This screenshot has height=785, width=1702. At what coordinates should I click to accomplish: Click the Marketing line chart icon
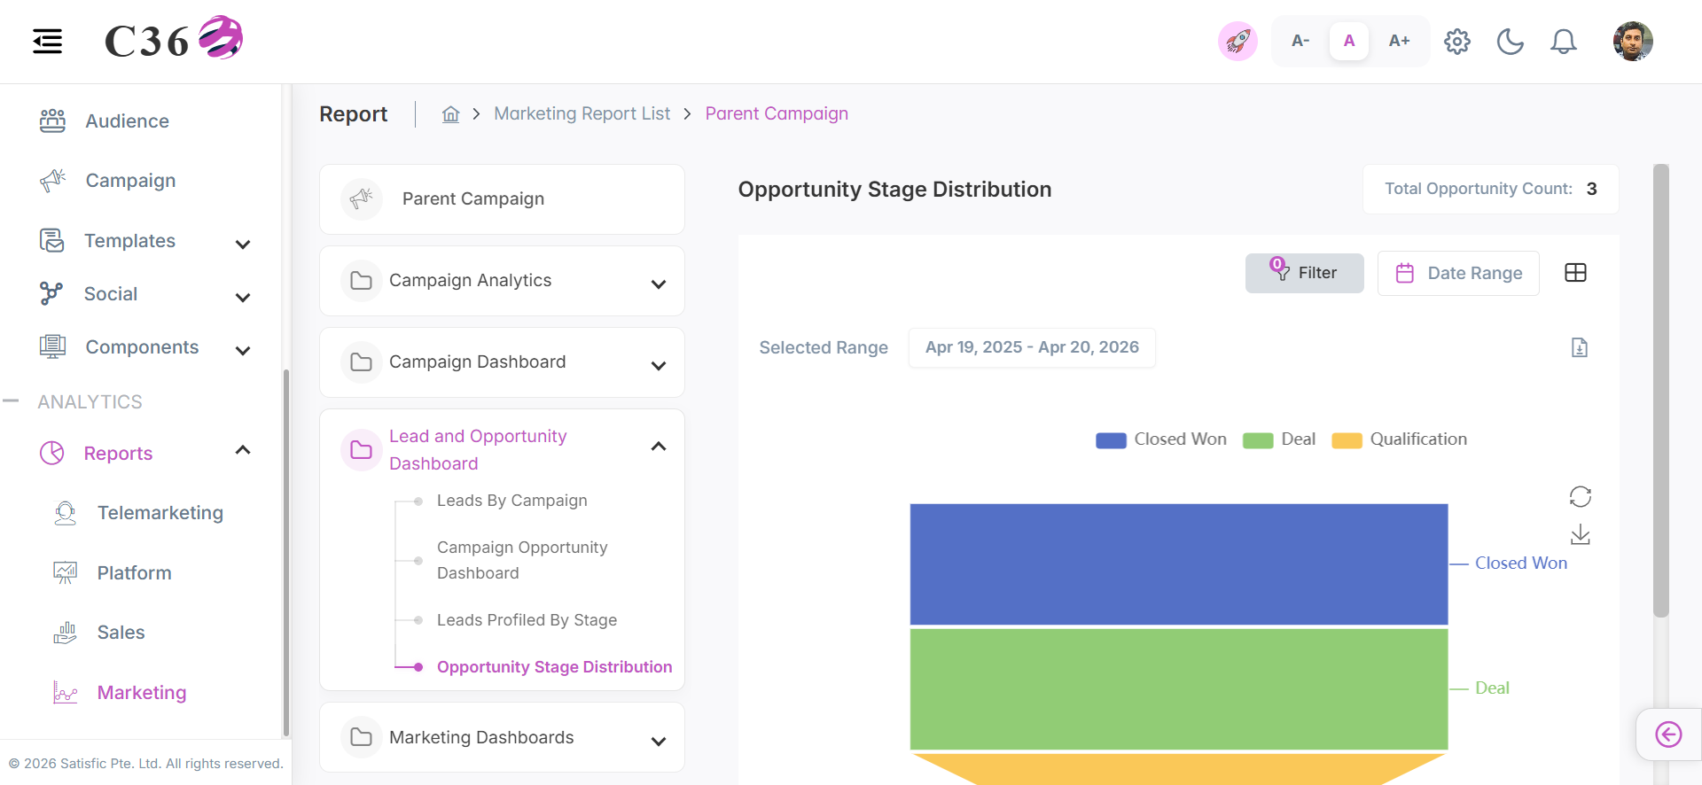66,692
